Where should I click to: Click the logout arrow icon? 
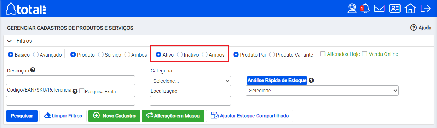click(425, 8)
